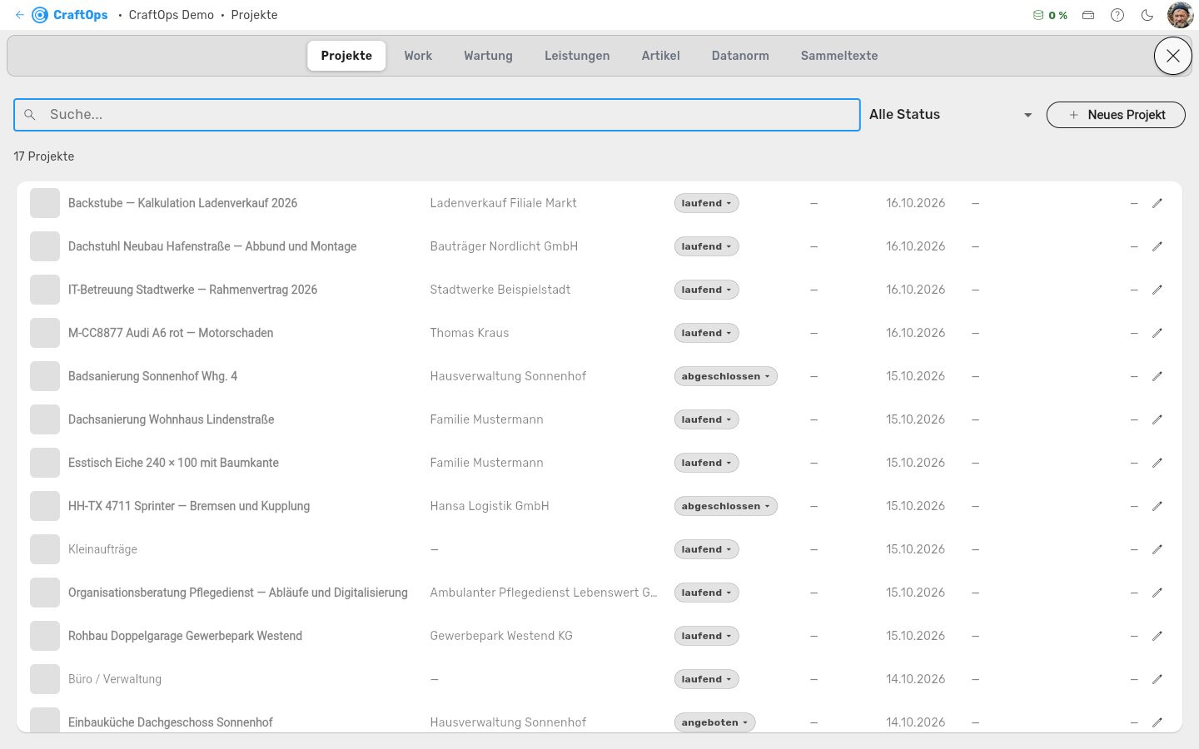Open the Datanorm tab
Viewport: 1199px width, 749px height.
740,56
